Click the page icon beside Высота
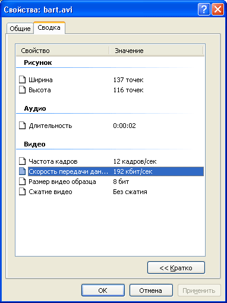The width and height of the screenshot is (227, 303). coord(22,90)
